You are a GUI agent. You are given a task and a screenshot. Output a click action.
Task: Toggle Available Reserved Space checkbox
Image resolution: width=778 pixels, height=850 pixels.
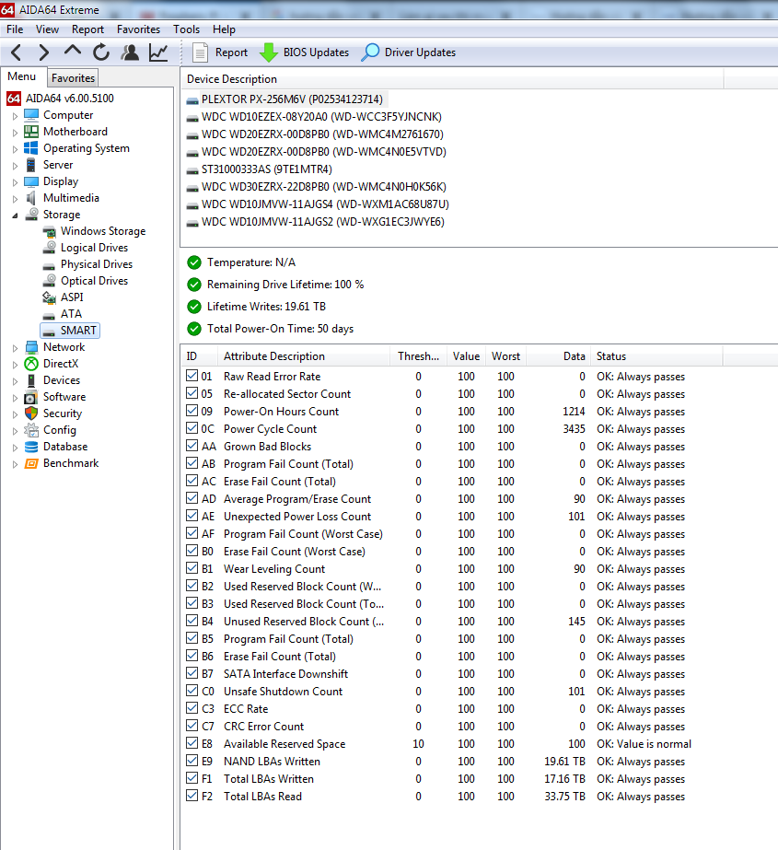tap(192, 742)
